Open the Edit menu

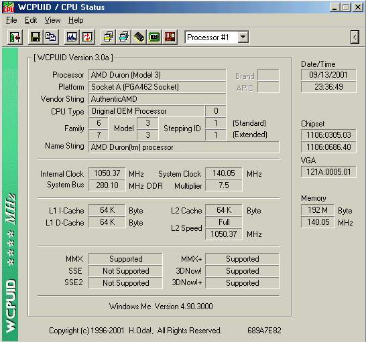[x=31, y=20]
